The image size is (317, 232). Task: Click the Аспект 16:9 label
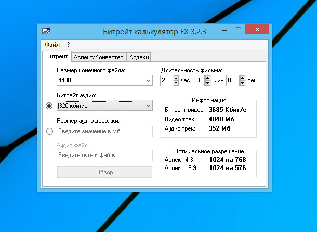coord(180,168)
